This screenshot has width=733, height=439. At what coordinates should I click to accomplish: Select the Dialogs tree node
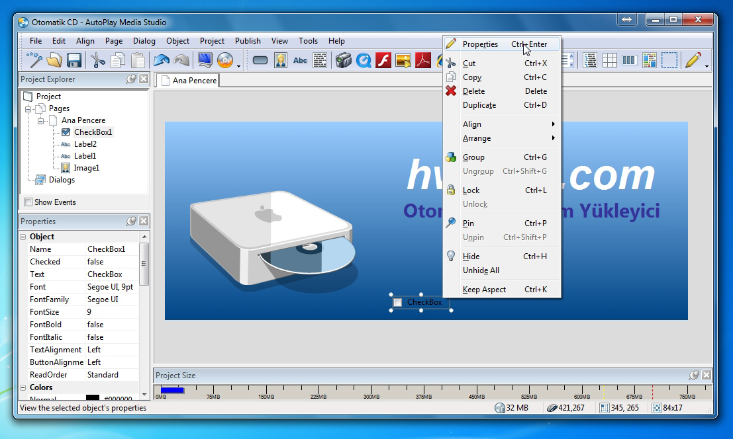[x=62, y=180]
